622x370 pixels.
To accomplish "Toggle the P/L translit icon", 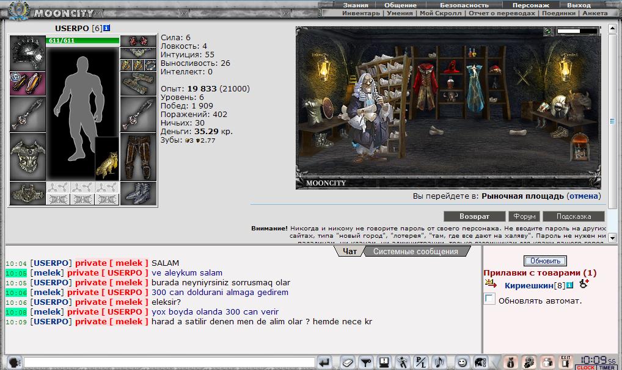I will click(420, 362).
